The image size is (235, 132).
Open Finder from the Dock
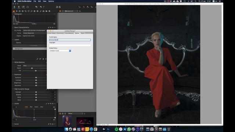(66, 129)
